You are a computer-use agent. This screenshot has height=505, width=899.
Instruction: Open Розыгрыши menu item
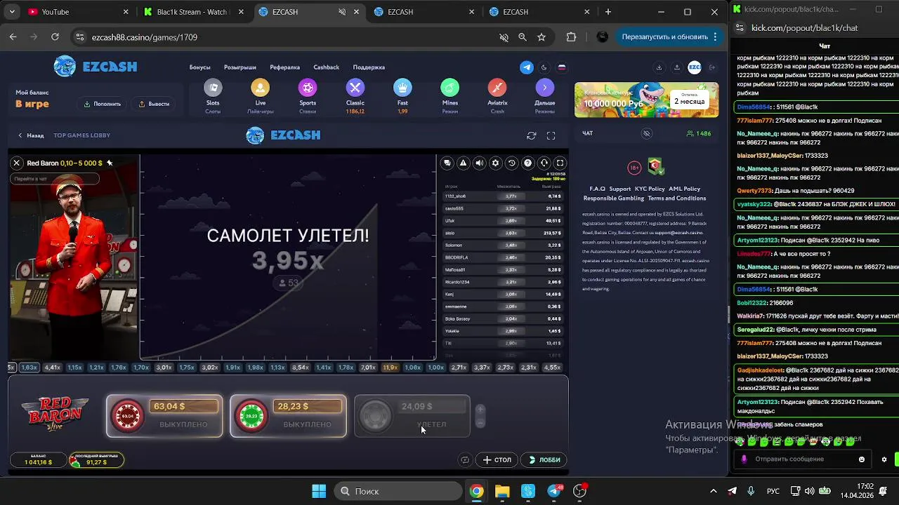[239, 67]
